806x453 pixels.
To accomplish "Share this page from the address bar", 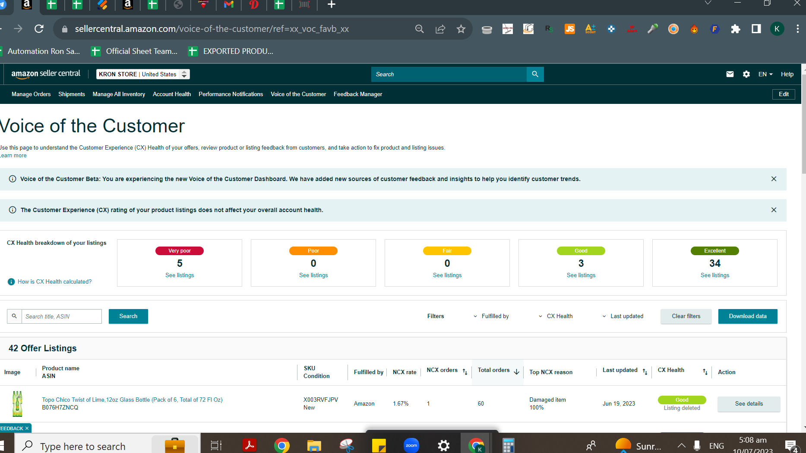I will click(x=440, y=29).
